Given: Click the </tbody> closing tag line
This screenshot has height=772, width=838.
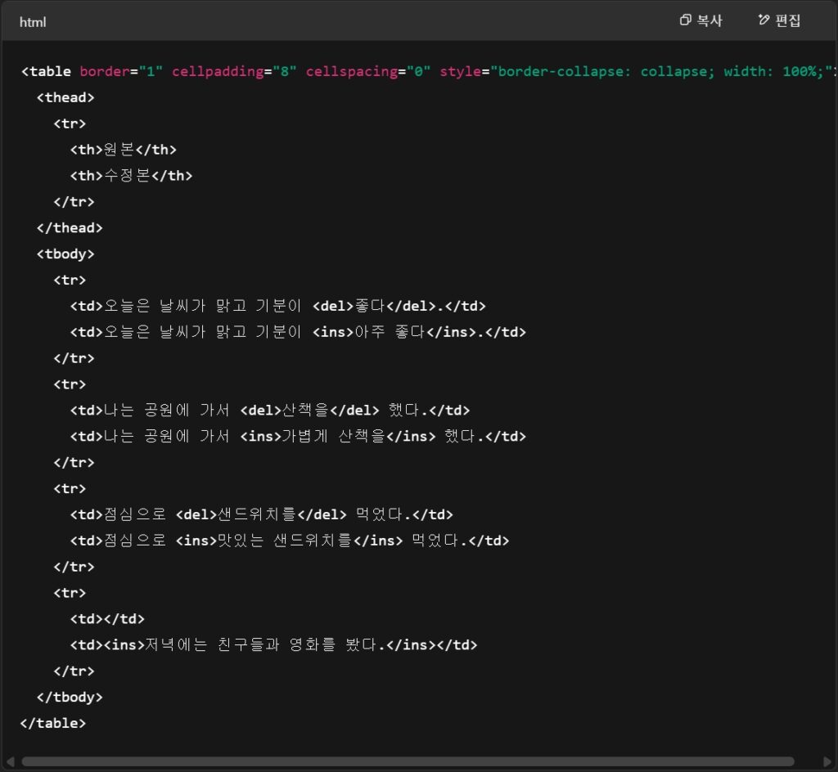Looking at the screenshot, I should (x=70, y=698).
